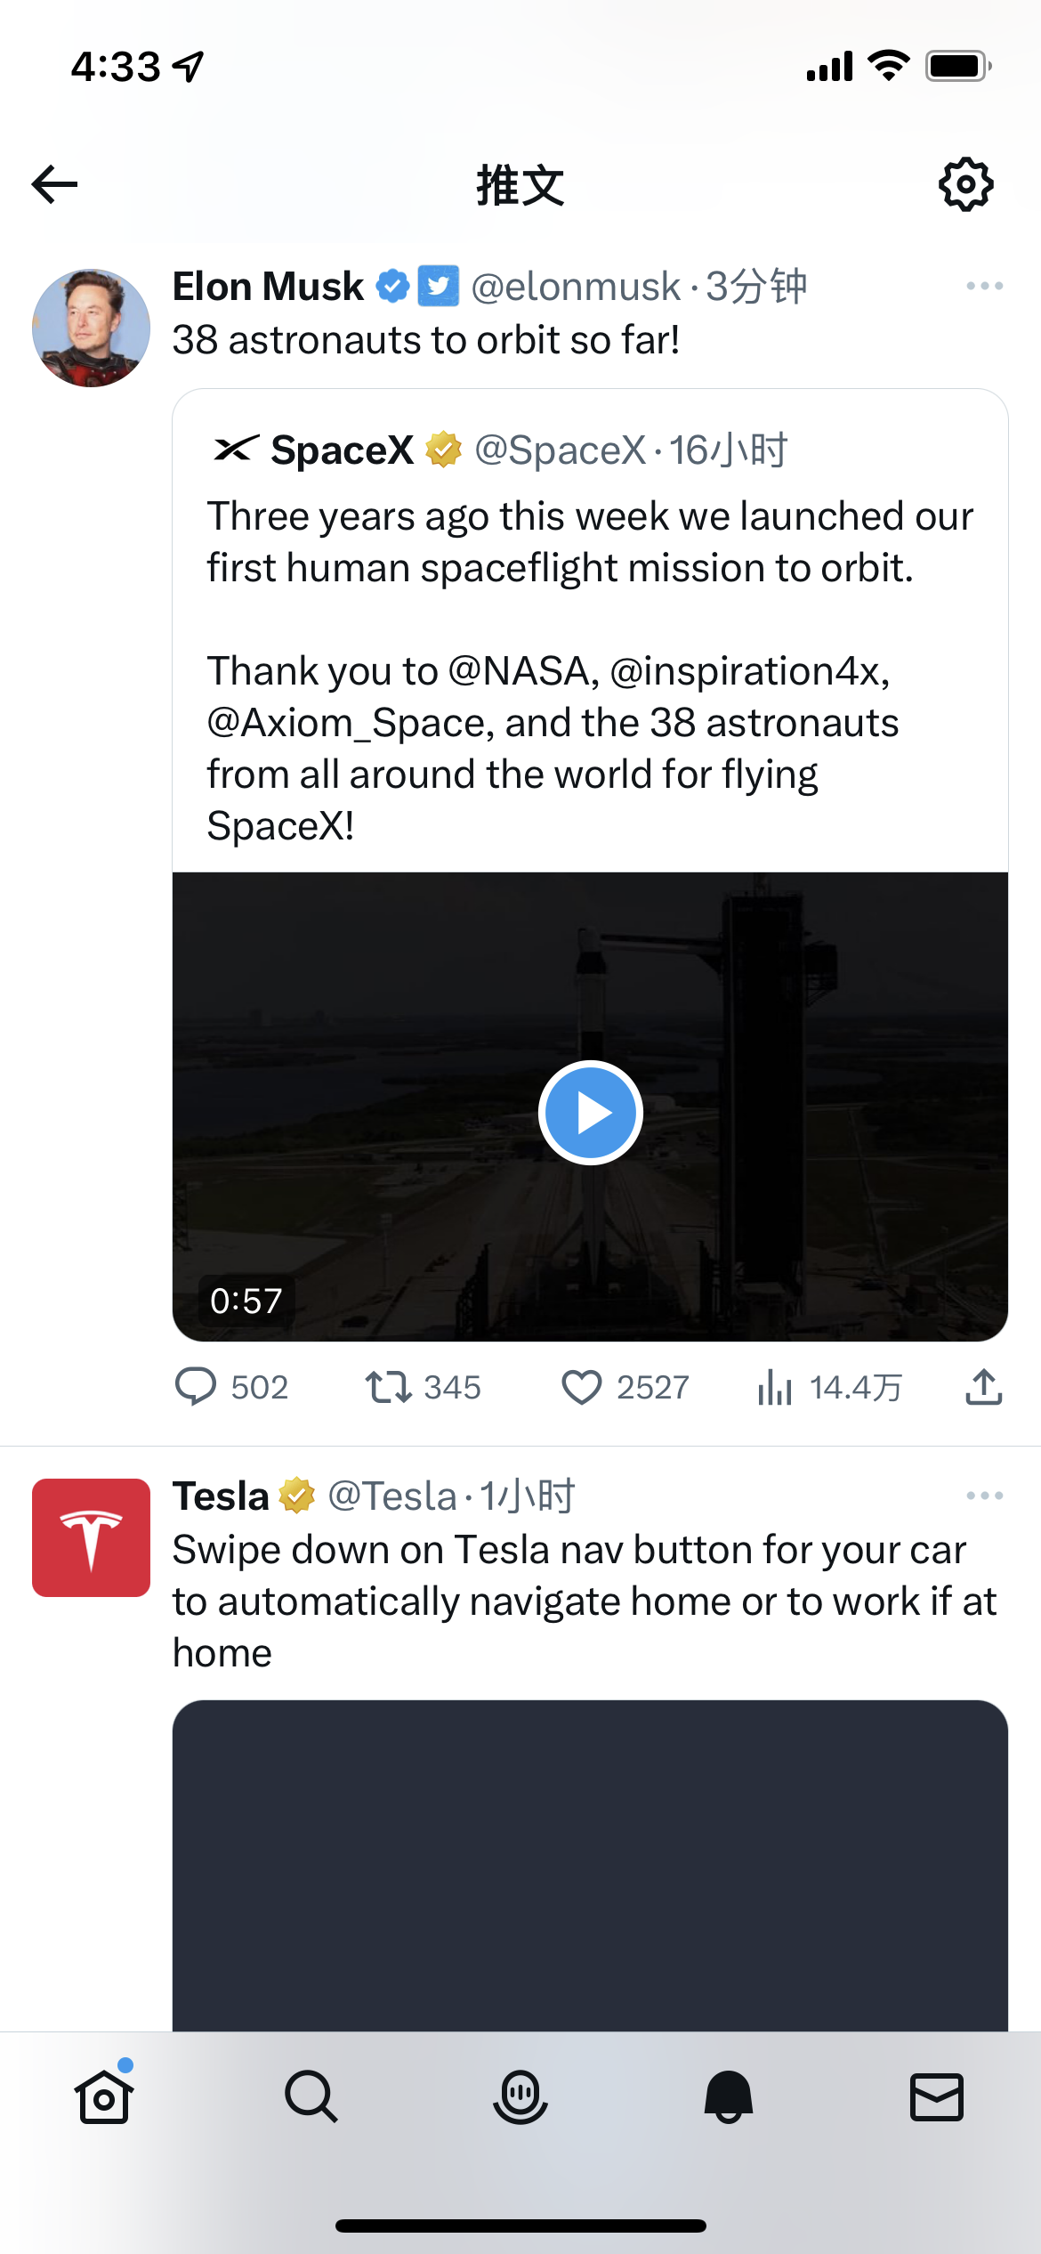The width and height of the screenshot is (1041, 2254).
Task: Open the Notifications bell tab
Action: 728,2096
